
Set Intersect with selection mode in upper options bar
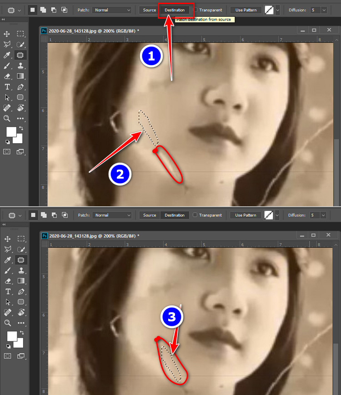(x=65, y=10)
